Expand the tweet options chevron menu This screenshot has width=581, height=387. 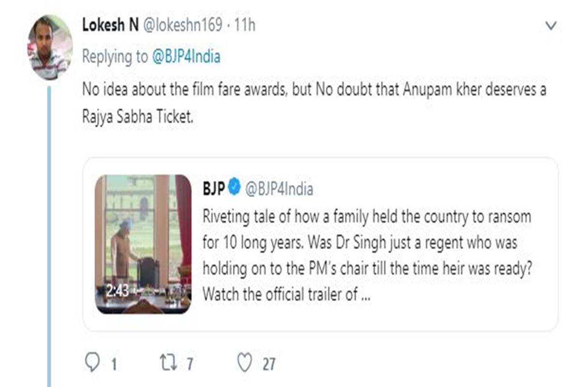coord(551,26)
